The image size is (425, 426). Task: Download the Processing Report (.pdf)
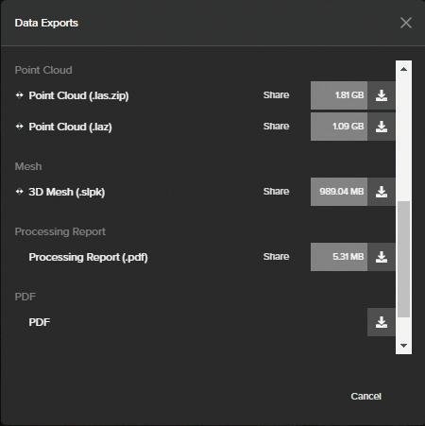382,257
